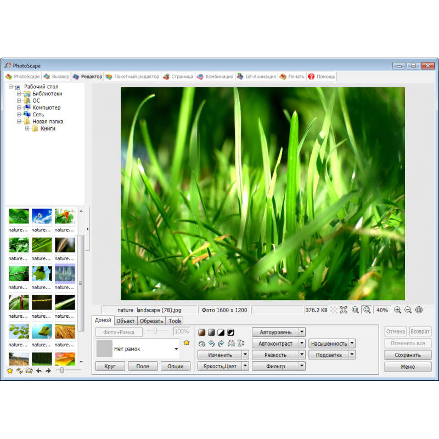Viewport: 439px width, 439px height.
Task: Open the dropdown arrow beside Автоуровень
Action: pos(302,332)
